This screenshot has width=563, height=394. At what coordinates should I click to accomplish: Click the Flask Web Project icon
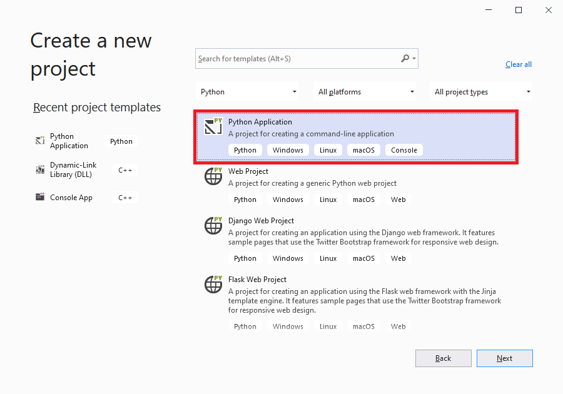tap(213, 284)
